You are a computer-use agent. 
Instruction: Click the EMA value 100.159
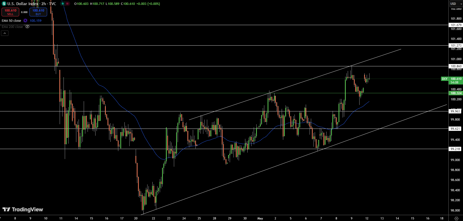click(x=36, y=20)
